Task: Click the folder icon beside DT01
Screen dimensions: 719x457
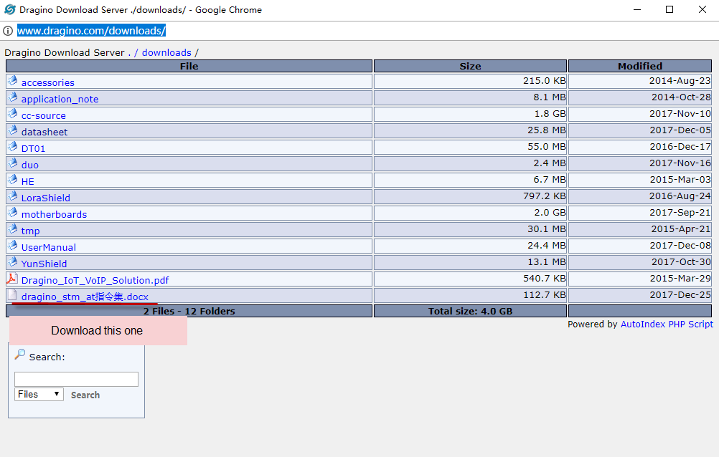Action: 13,147
